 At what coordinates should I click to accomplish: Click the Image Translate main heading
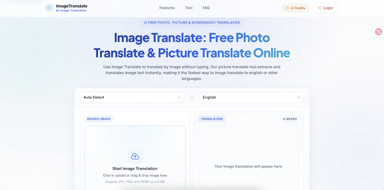tap(192, 45)
